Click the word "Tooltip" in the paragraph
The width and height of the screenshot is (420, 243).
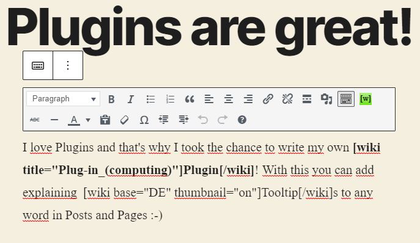pyautogui.click(x=279, y=193)
